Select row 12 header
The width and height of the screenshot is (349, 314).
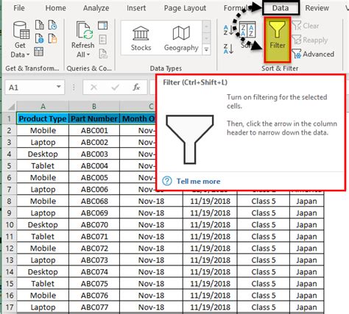[x=10, y=249]
